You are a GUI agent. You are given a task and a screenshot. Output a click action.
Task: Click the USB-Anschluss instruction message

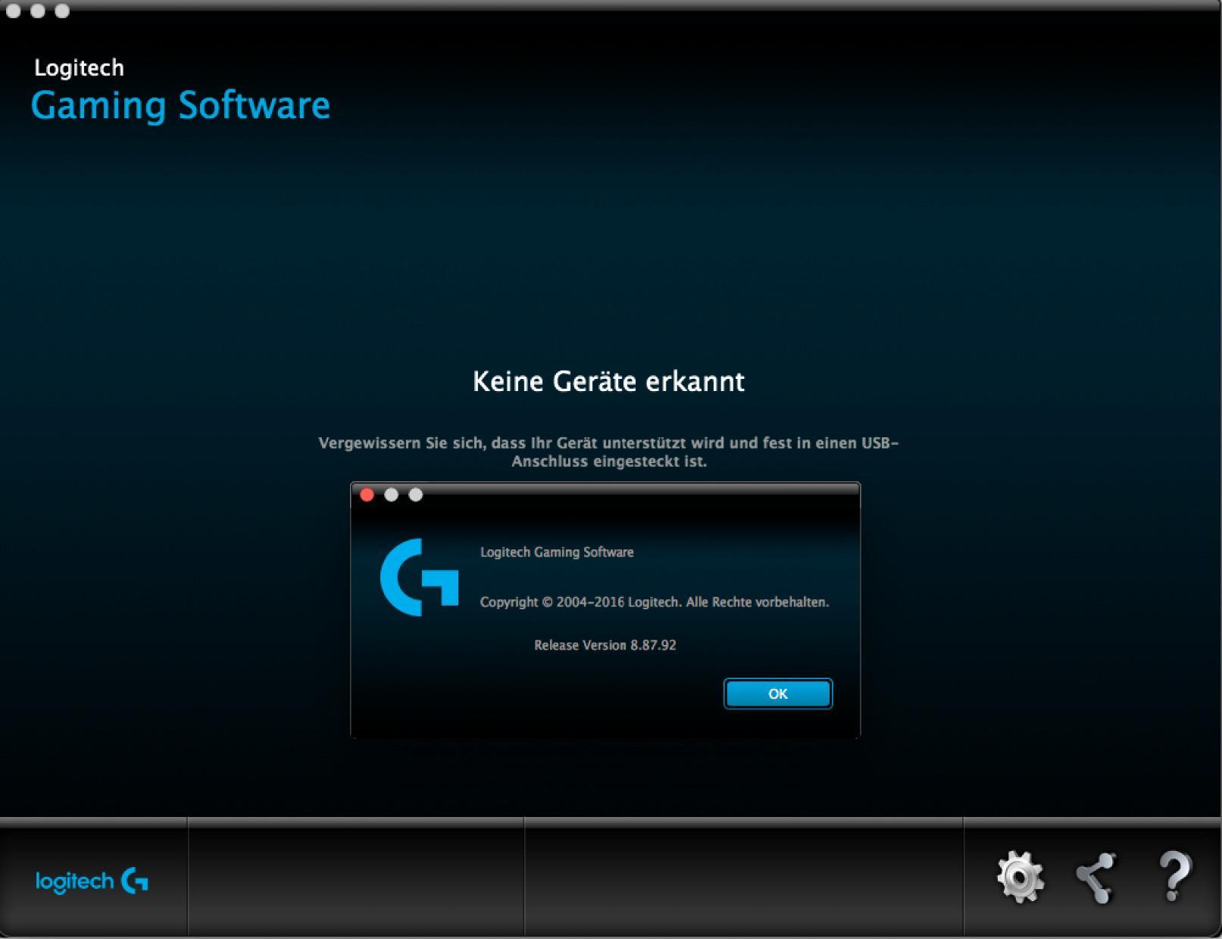[x=609, y=452]
